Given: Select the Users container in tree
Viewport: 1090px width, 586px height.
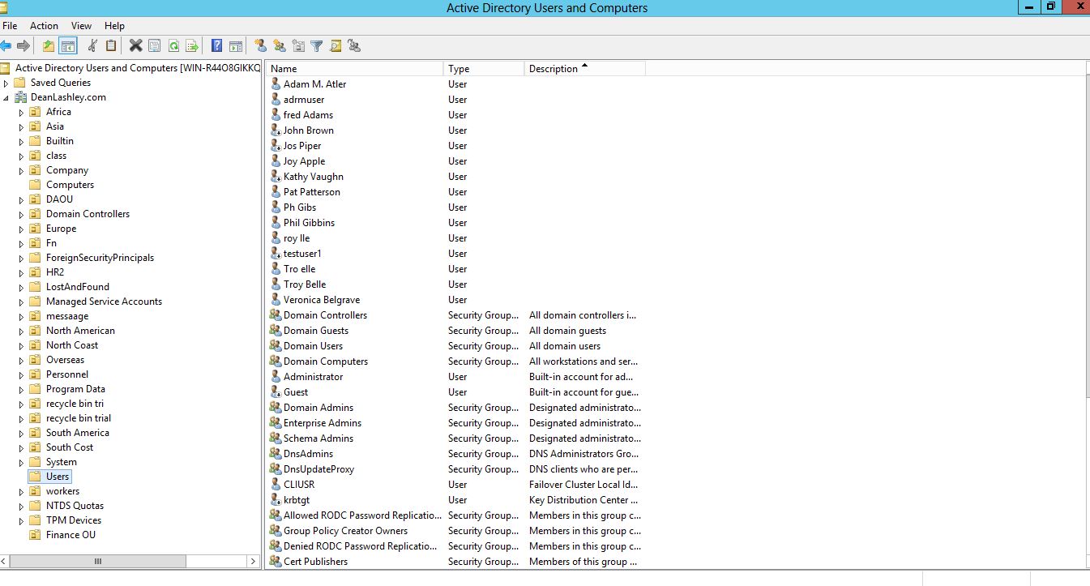Looking at the screenshot, I should point(58,477).
